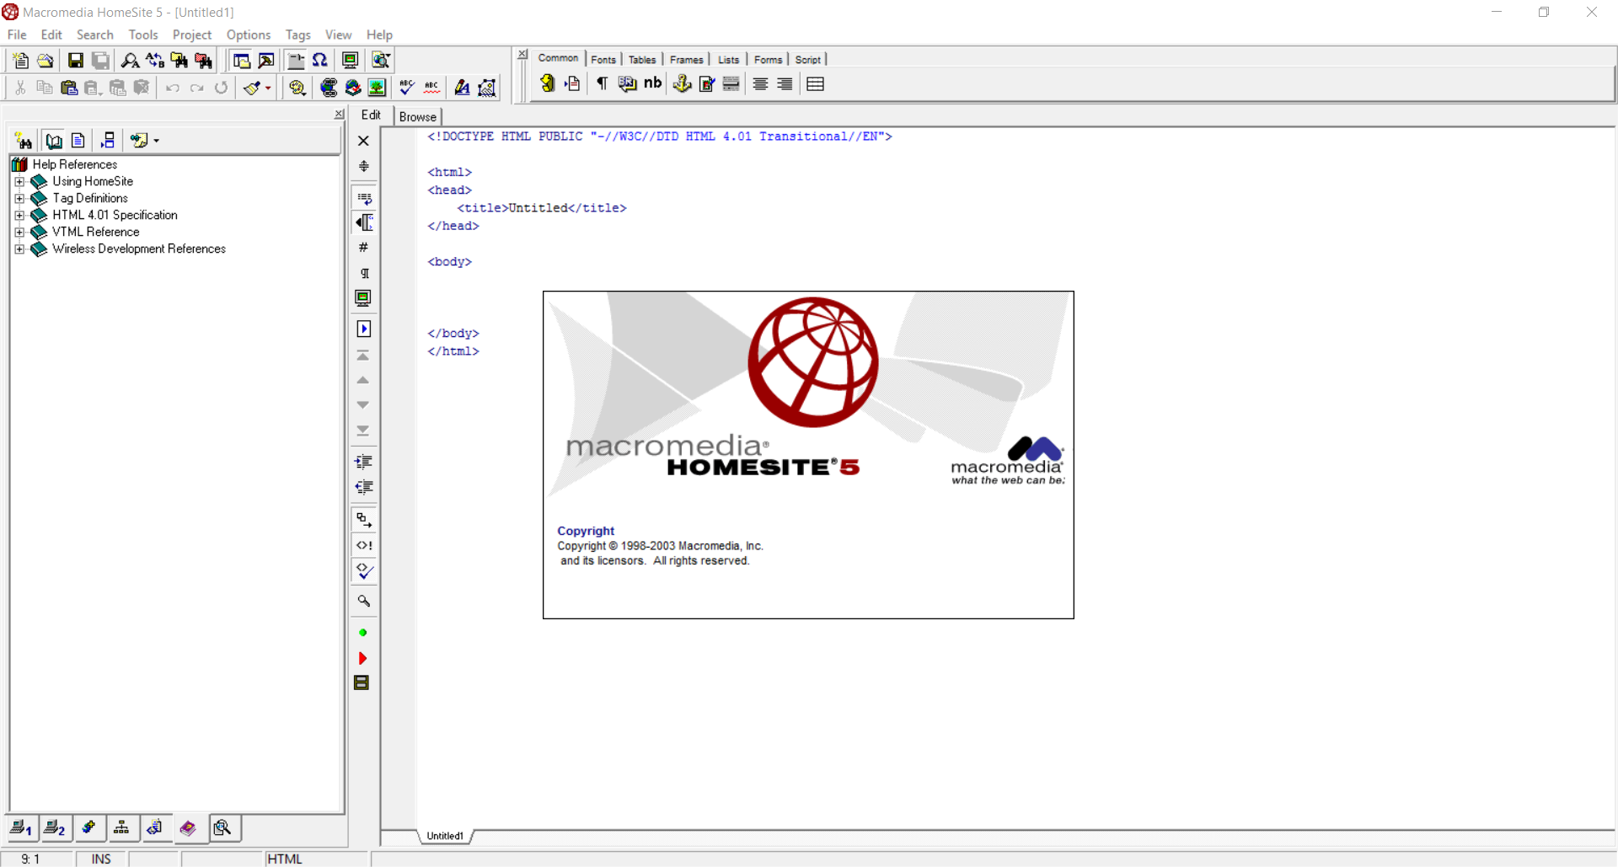The height and width of the screenshot is (867, 1618).
Task: Toggle the Results window icon in toolbar
Action: tap(266, 61)
